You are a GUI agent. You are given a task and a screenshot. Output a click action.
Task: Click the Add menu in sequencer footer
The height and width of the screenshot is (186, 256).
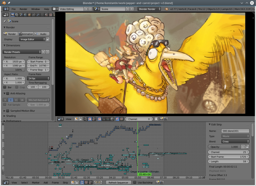point(46,182)
